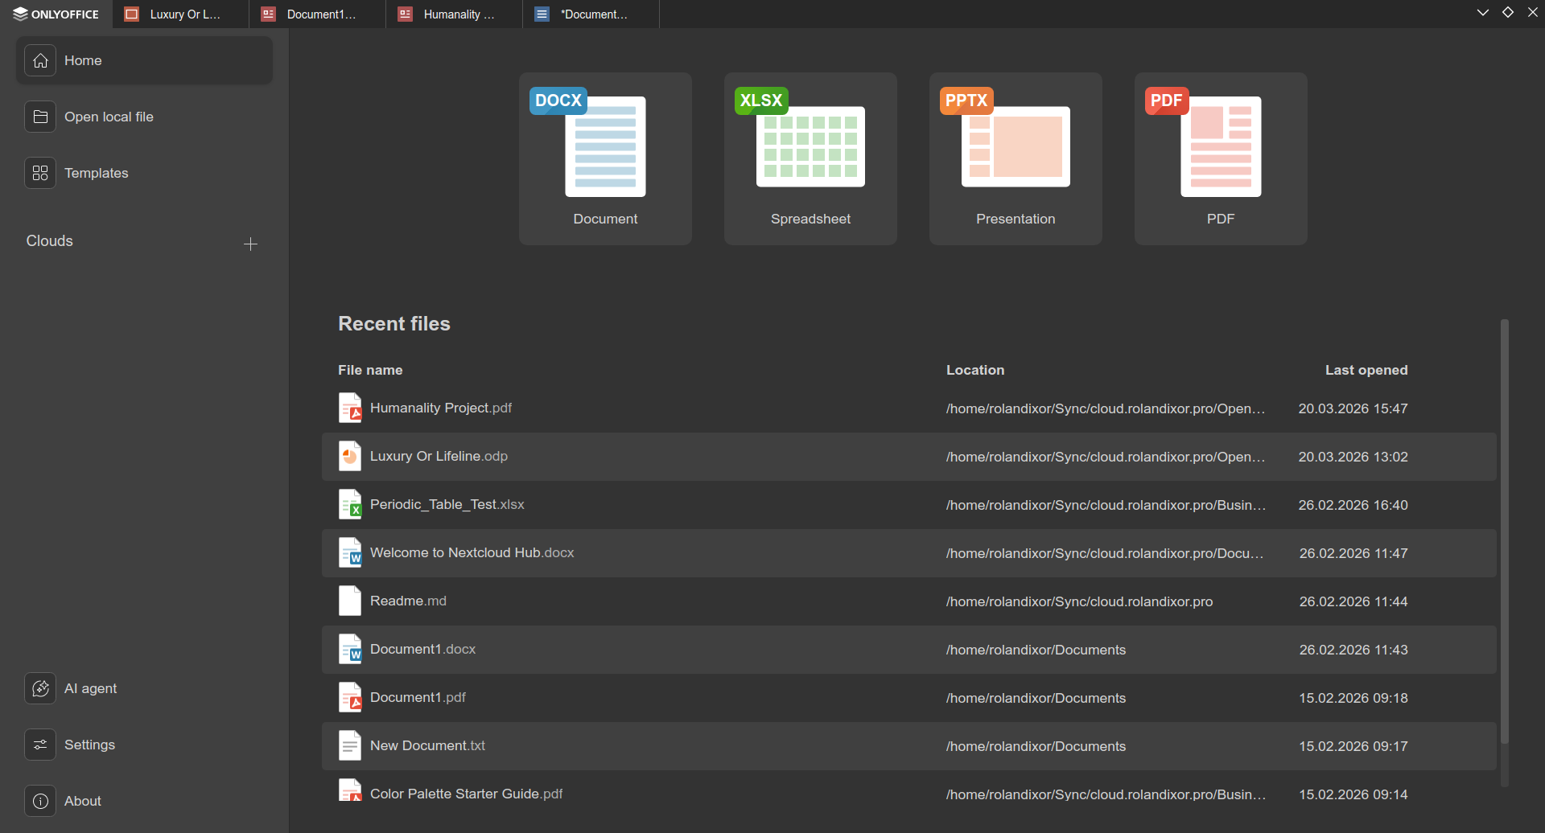1545x833 pixels.
Task: Switch to the unsaved *Document tab
Action: pos(591,14)
